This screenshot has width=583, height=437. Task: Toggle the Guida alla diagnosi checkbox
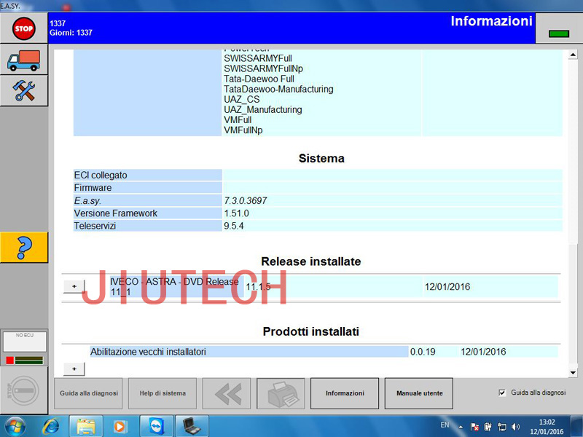tap(502, 393)
